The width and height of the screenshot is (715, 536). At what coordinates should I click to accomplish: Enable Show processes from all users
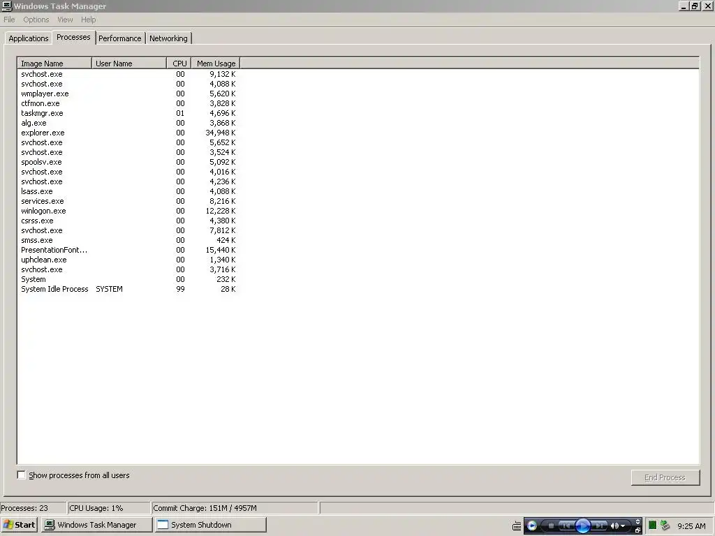22,475
